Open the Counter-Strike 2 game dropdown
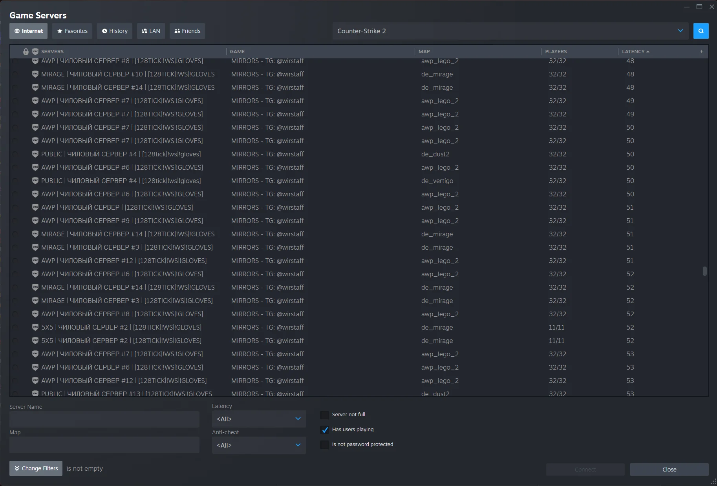The image size is (717, 486). coord(510,31)
